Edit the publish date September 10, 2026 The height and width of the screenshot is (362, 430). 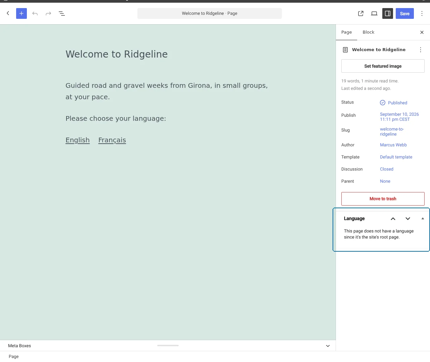click(399, 117)
